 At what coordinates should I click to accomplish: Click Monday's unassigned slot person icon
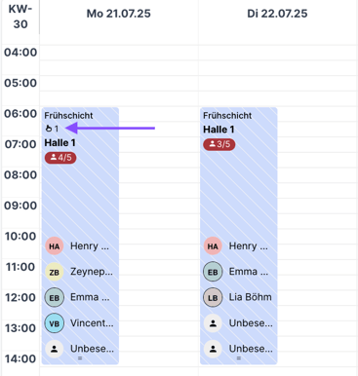(x=54, y=349)
